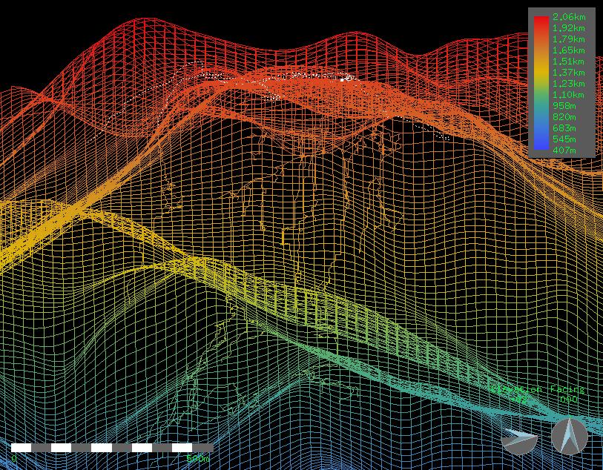
Task: Click the first white segment of scale bar
Action: point(21,448)
